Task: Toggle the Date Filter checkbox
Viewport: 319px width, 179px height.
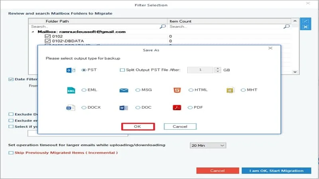Action: tap(11, 79)
